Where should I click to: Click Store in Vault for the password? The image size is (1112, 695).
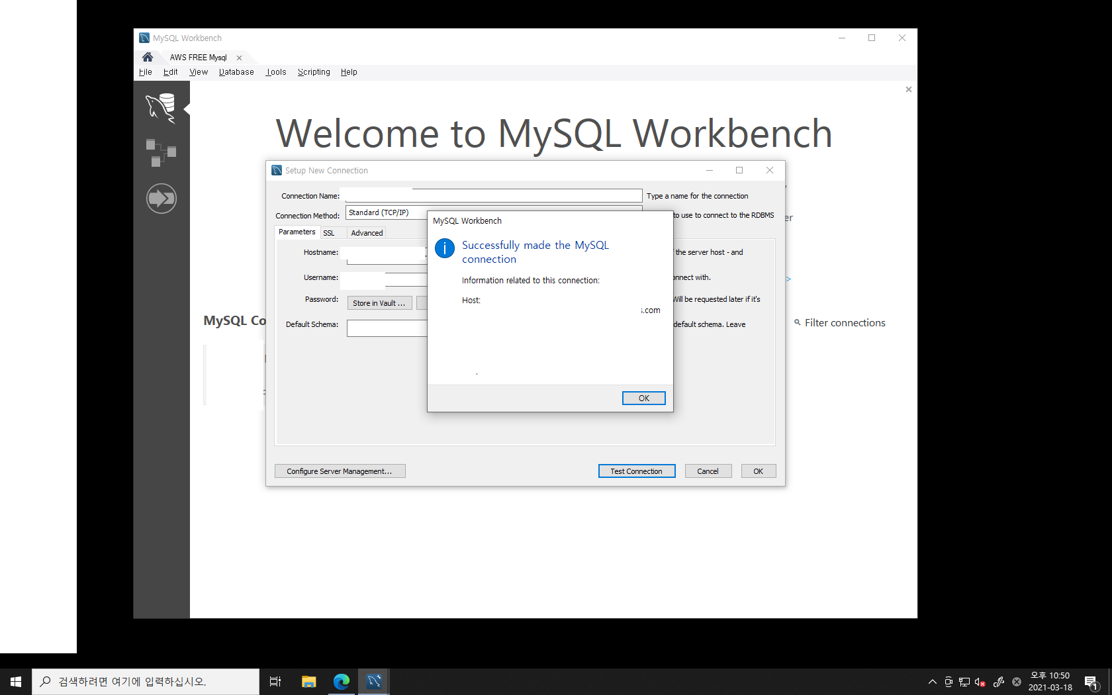(x=379, y=303)
